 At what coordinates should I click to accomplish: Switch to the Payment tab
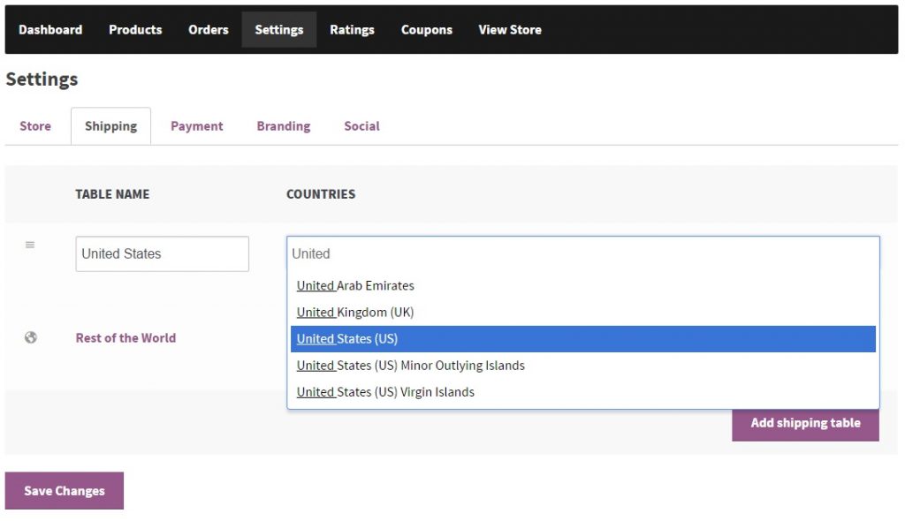(x=196, y=126)
